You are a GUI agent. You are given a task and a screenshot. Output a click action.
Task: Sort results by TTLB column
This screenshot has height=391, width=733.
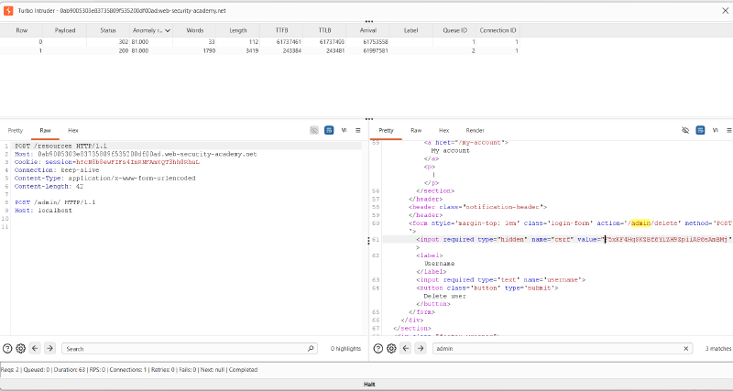point(324,30)
